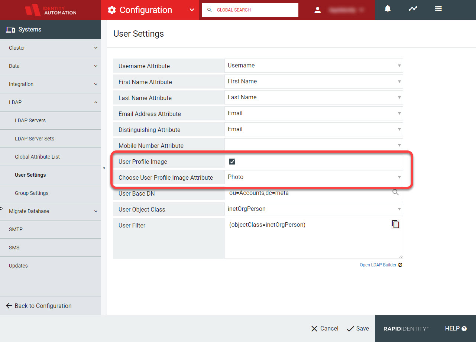The width and height of the screenshot is (476, 342).
Task: Click the 'User Filter' label
Action: coord(132,225)
